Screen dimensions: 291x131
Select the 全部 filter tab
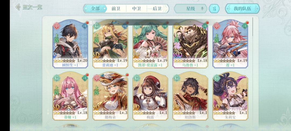[x=95, y=9]
